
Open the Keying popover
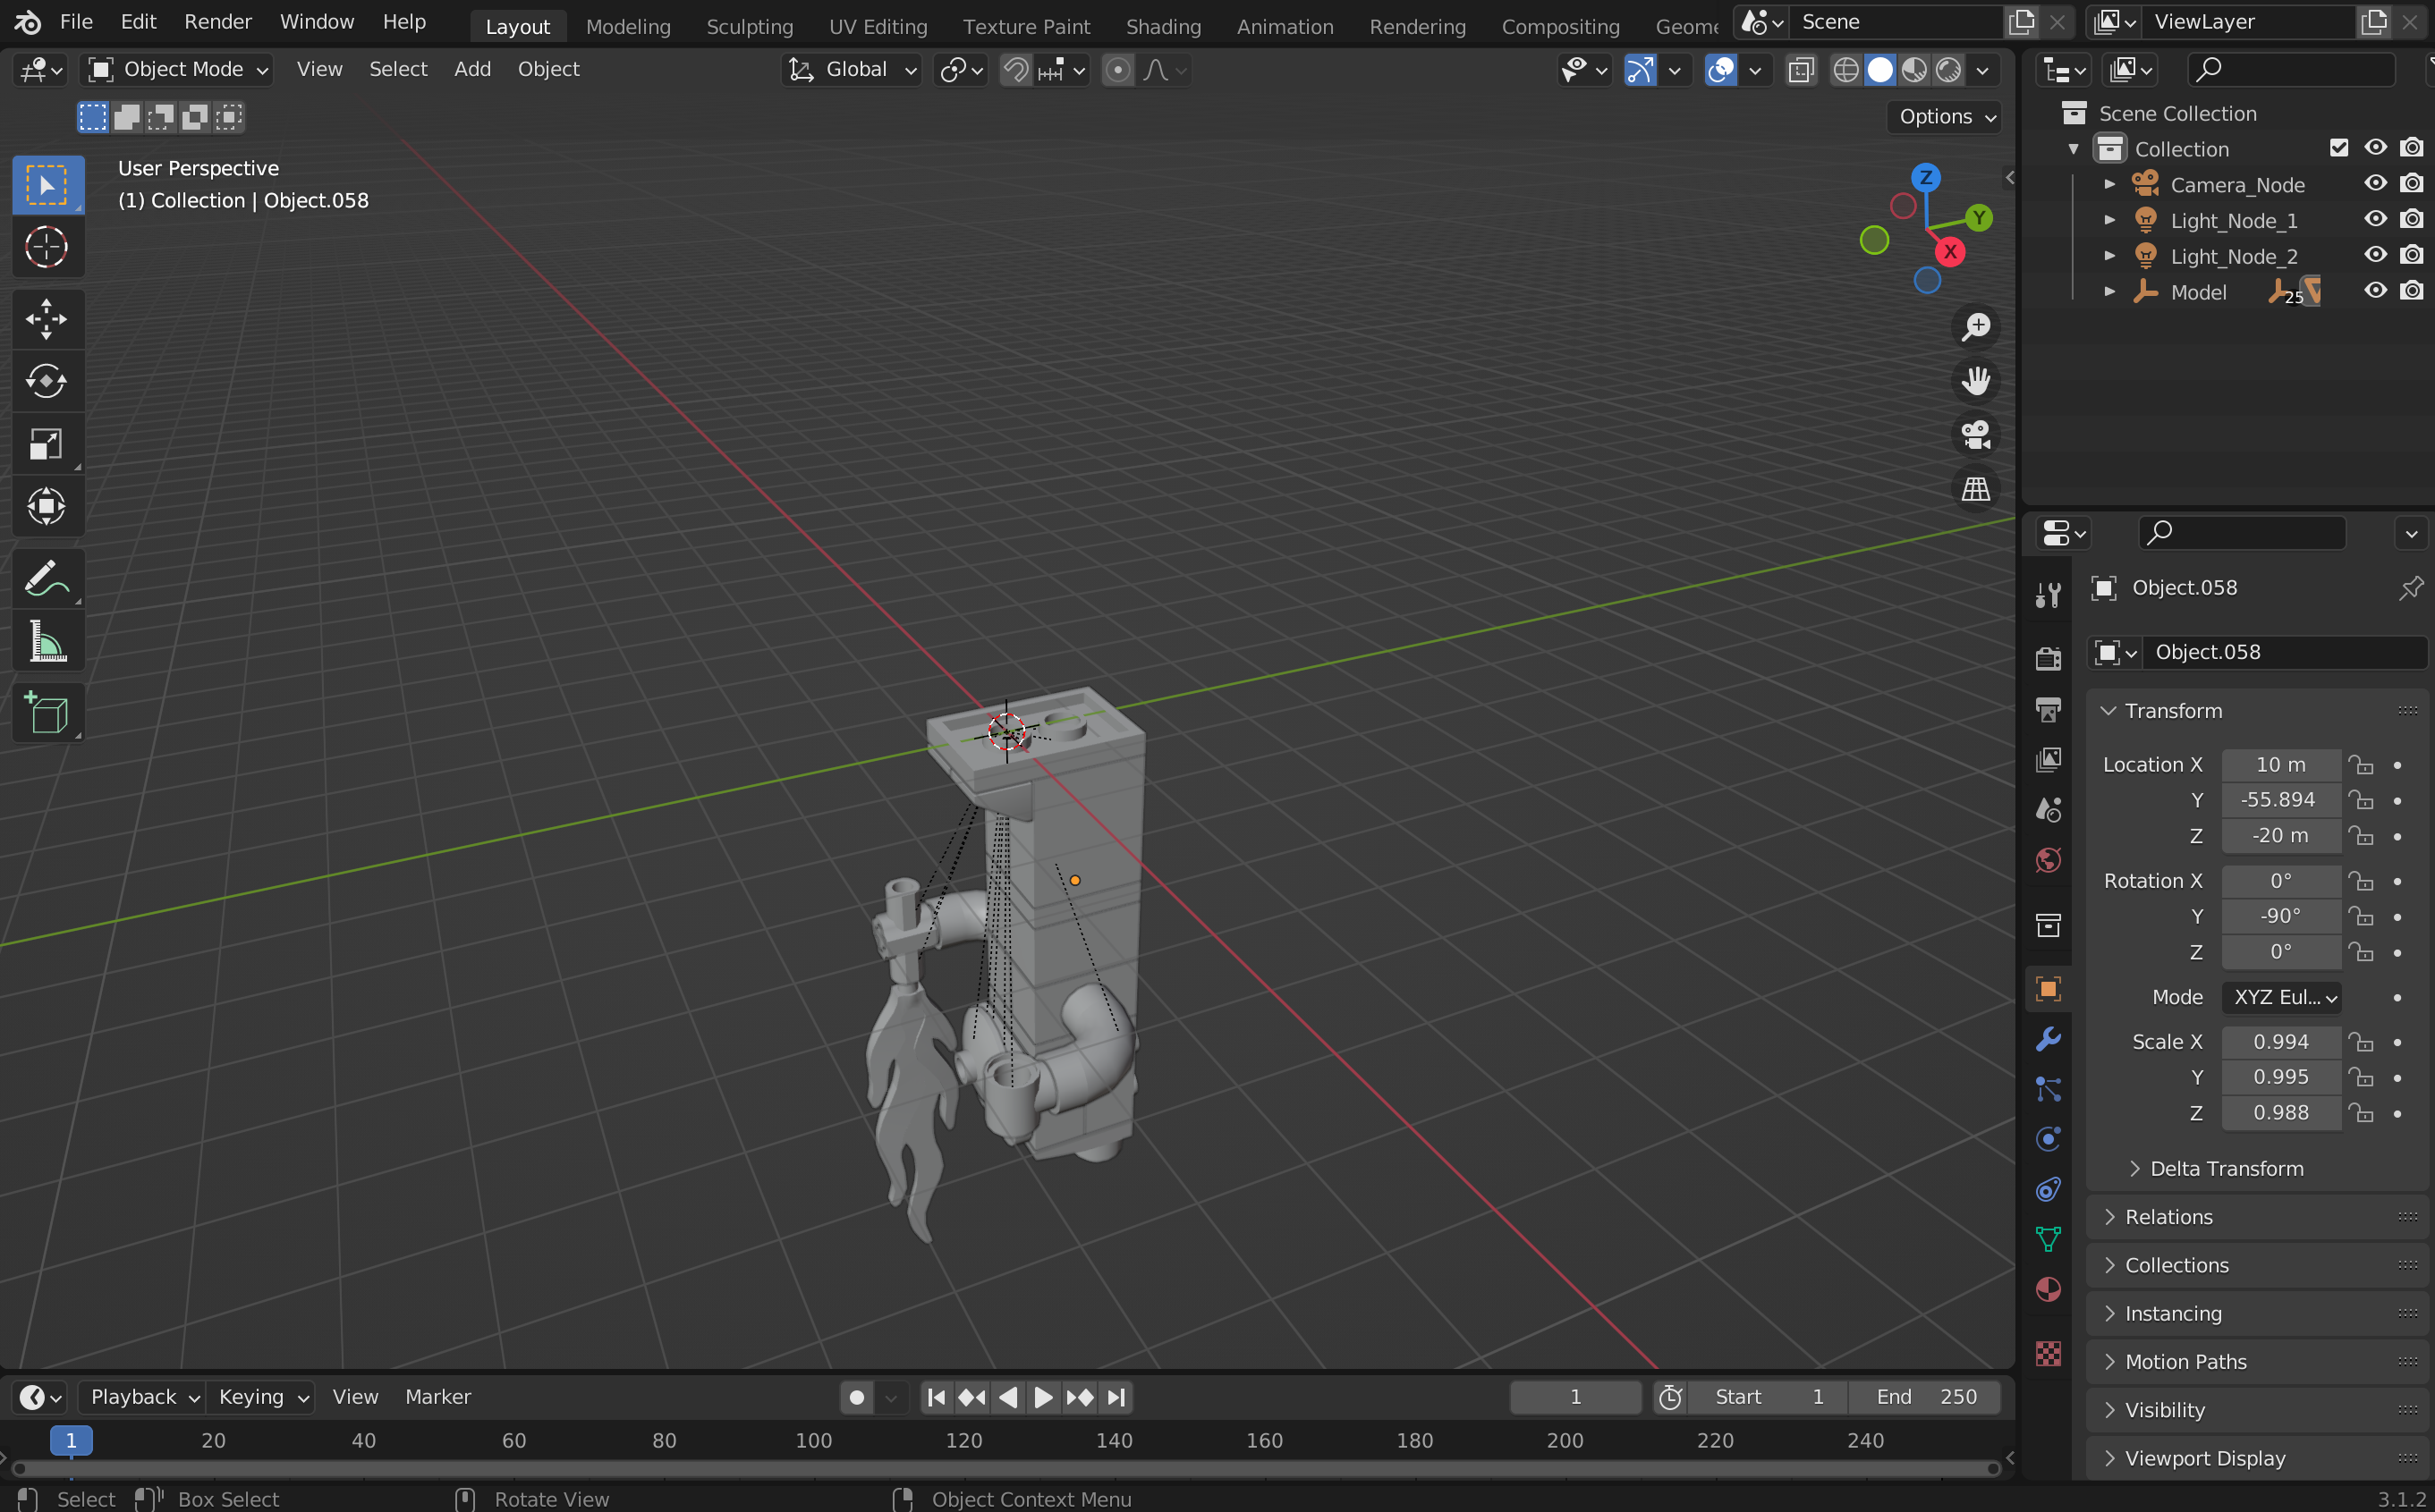(x=260, y=1397)
